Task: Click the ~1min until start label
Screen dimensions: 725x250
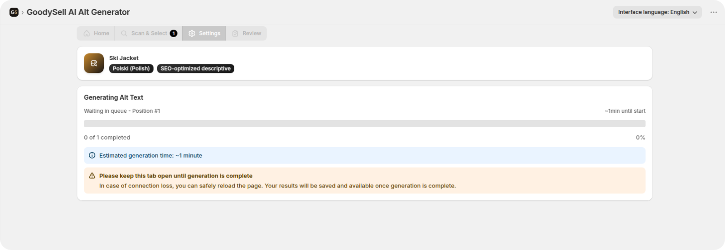Action: [x=625, y=111]
